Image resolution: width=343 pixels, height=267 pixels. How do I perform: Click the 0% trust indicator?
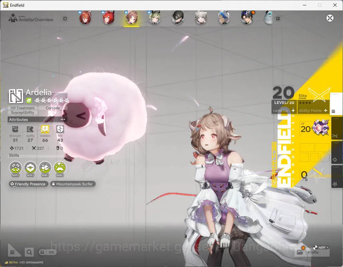[47, 252]
